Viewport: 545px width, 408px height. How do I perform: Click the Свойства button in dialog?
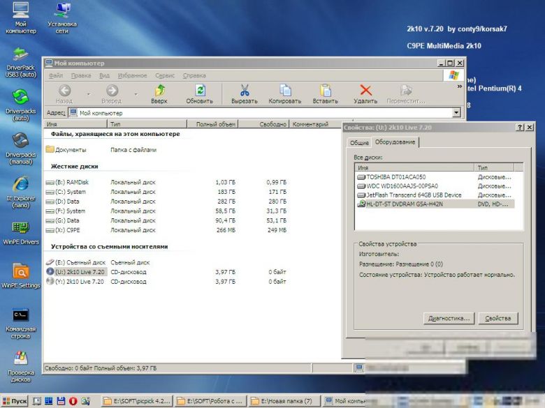(498, 318)
